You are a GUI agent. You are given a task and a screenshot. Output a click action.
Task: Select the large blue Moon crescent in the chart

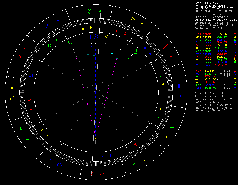pyautogui.click(x=96, y=37)
